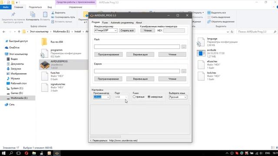The image size is (278, 156).
Task: Open the 'Управление' ribbon tab in Explorer
Action: click(x=76, y=7)
